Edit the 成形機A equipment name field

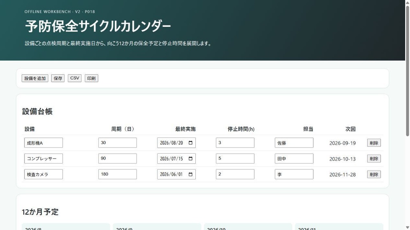click(43, 143)
